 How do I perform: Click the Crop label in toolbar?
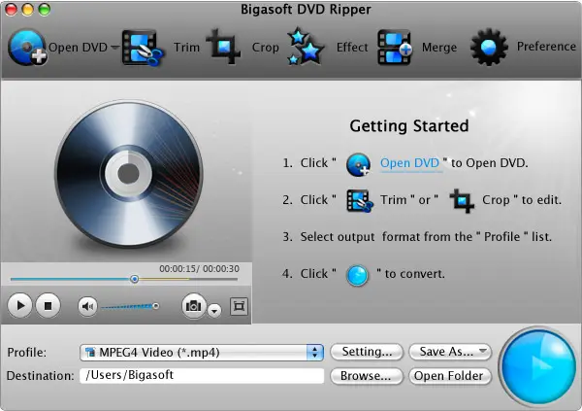[266, 48]
